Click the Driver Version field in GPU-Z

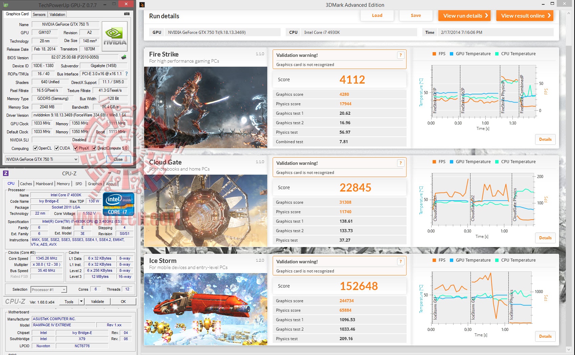(x=80, y=115)
